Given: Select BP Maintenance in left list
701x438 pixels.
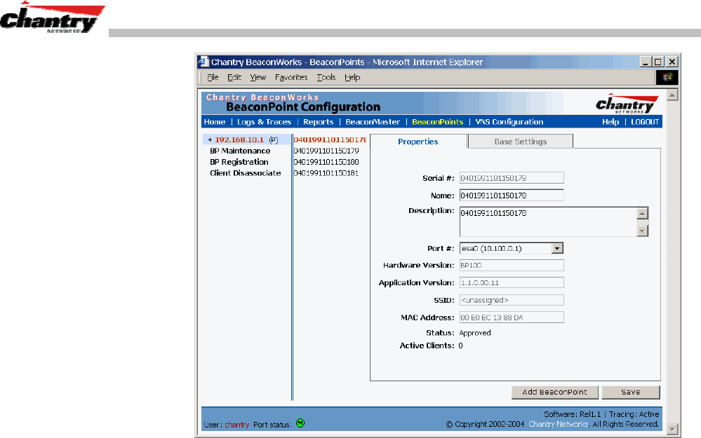Looking at the screenshot, I should point(240,151).
